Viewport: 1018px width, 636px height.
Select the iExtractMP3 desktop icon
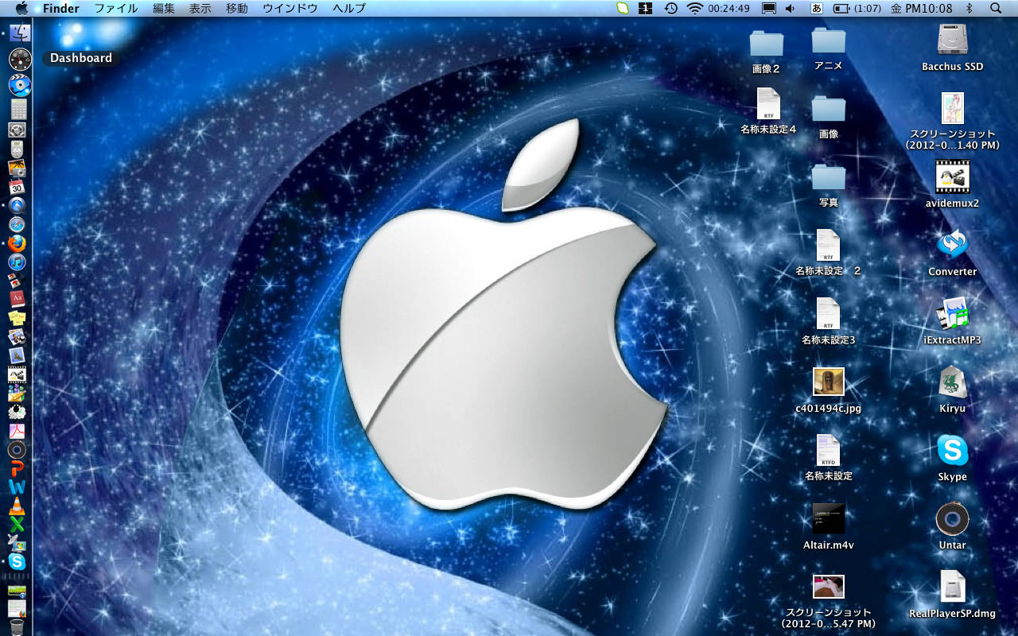952,313
